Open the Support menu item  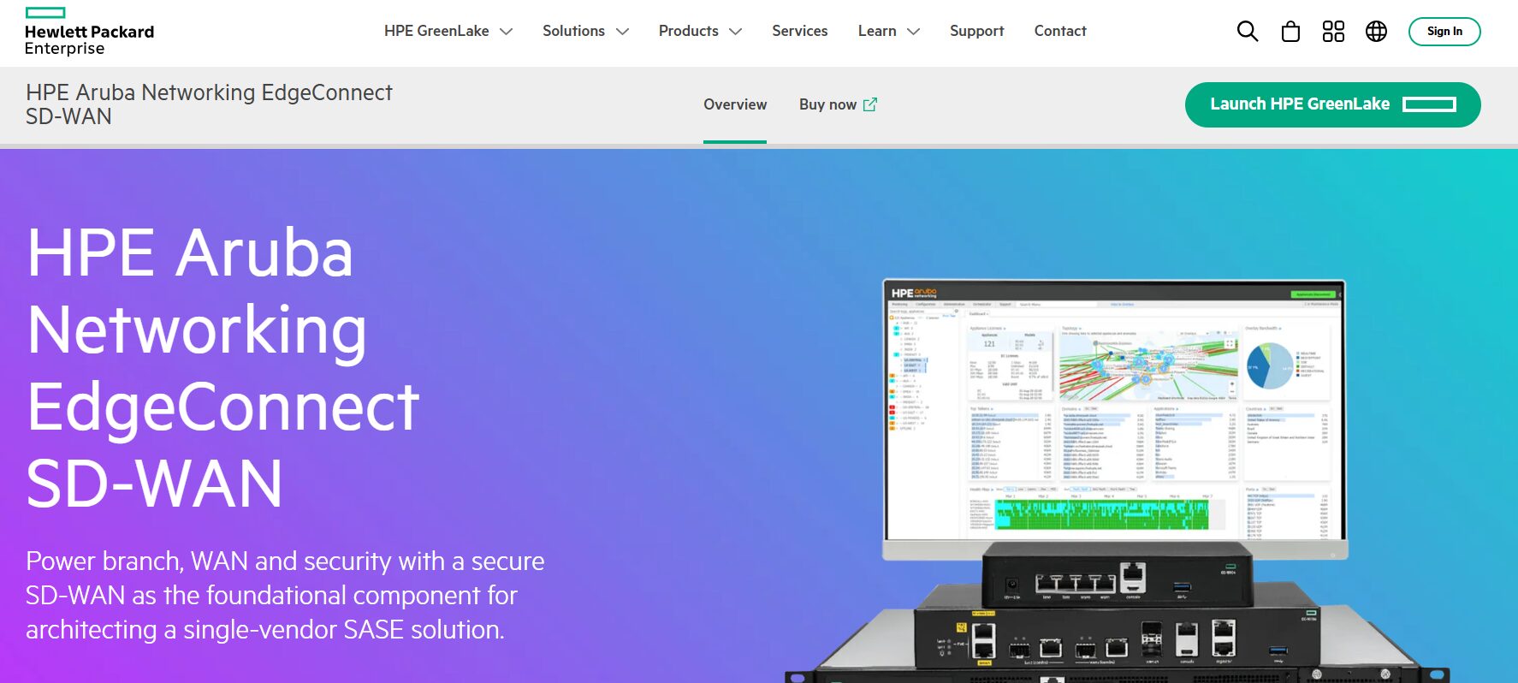tap(976, 31)
